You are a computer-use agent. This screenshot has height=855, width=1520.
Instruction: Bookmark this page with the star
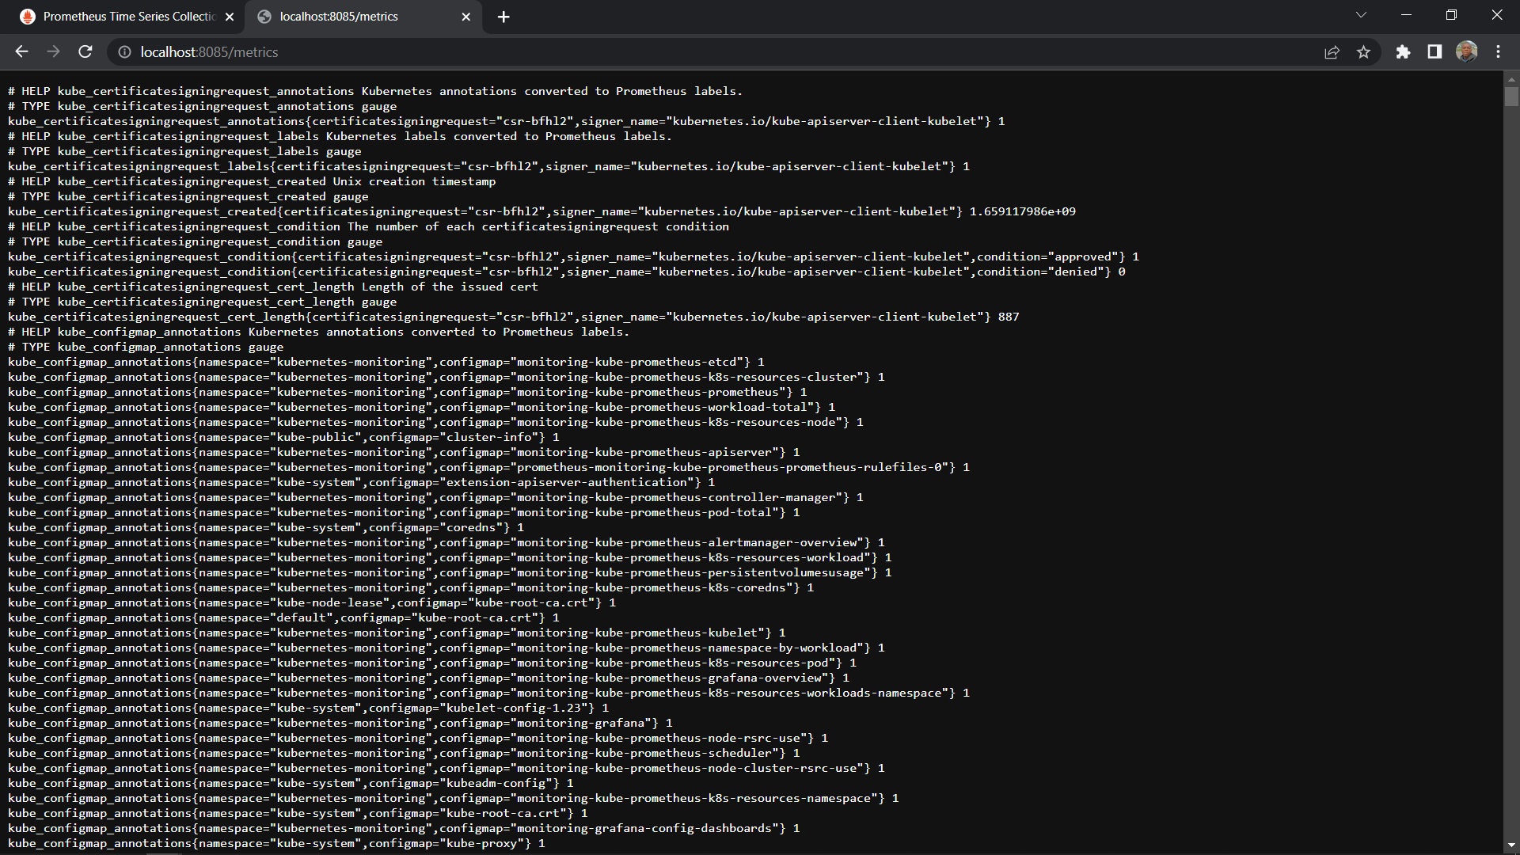coord(1363,51)
